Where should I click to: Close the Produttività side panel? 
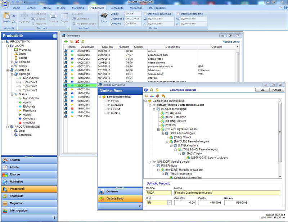(55, 36)
